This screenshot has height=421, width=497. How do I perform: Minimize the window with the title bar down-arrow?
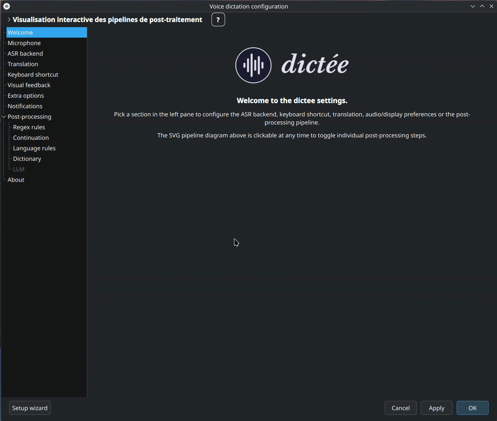click(x=473, y=6)
